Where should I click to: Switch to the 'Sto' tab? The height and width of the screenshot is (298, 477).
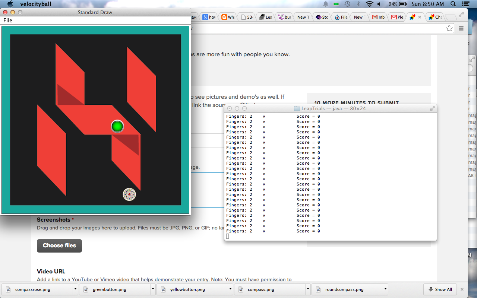click(x=322, y=17)
